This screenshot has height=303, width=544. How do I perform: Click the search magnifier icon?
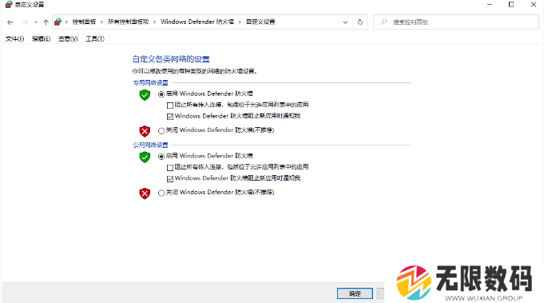click(x=383, y=22)
